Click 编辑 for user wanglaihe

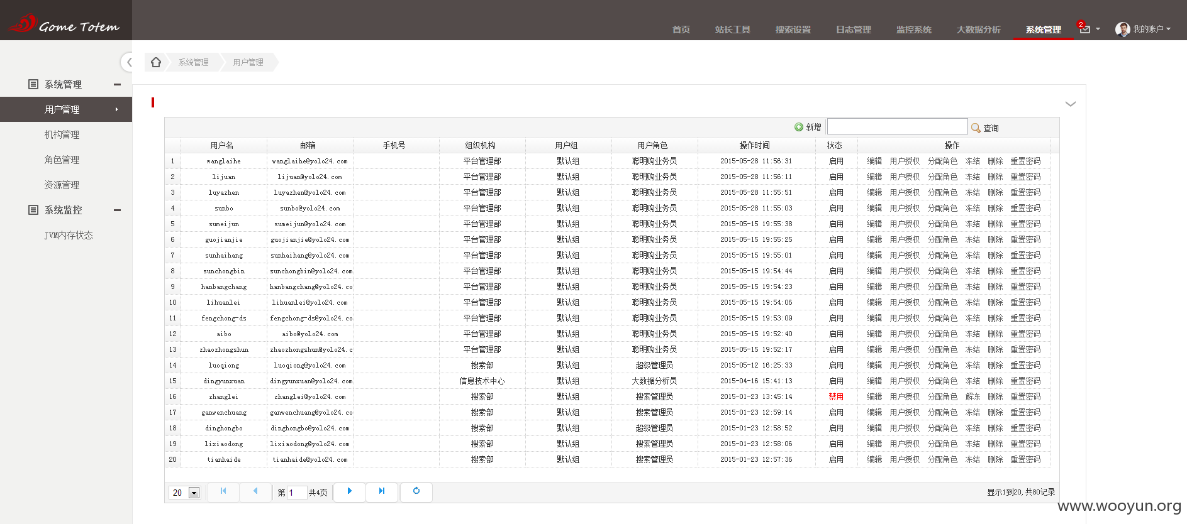coord(874,161)
